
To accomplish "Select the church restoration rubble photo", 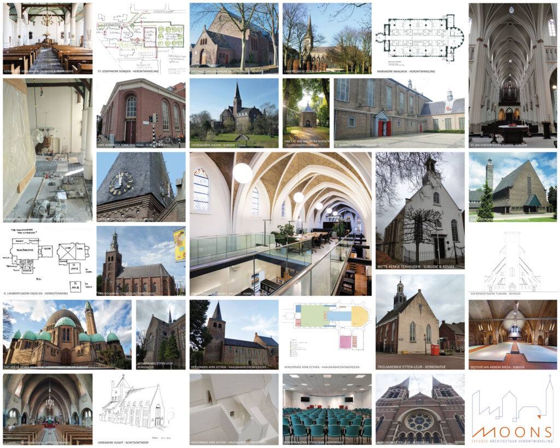I will pyautogui.click(x=48, y=150).
